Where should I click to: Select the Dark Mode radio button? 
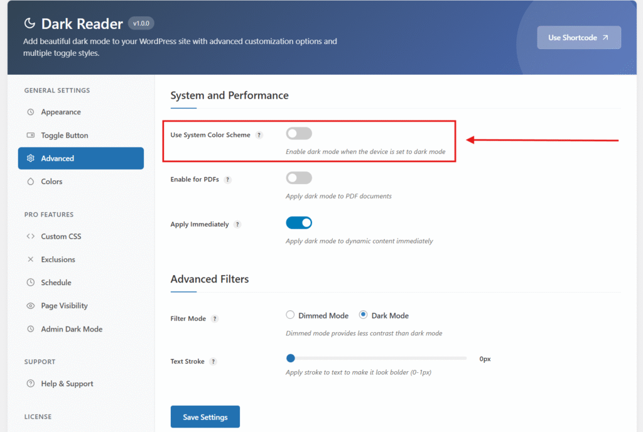(363, 315)
